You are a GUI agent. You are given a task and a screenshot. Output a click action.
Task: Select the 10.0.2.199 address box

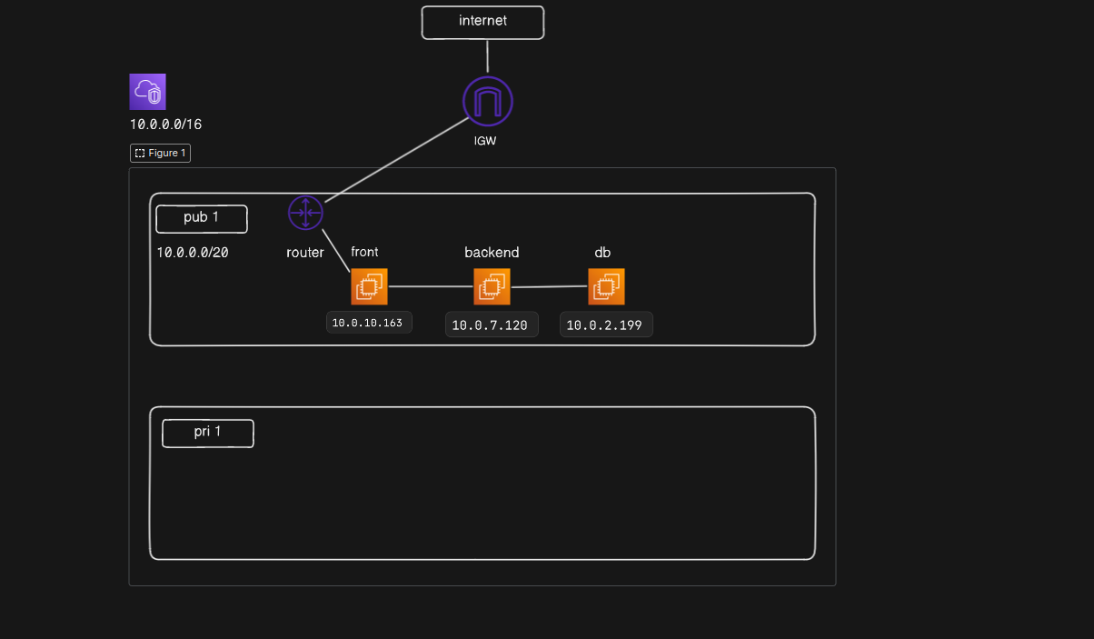click(606, 324)
